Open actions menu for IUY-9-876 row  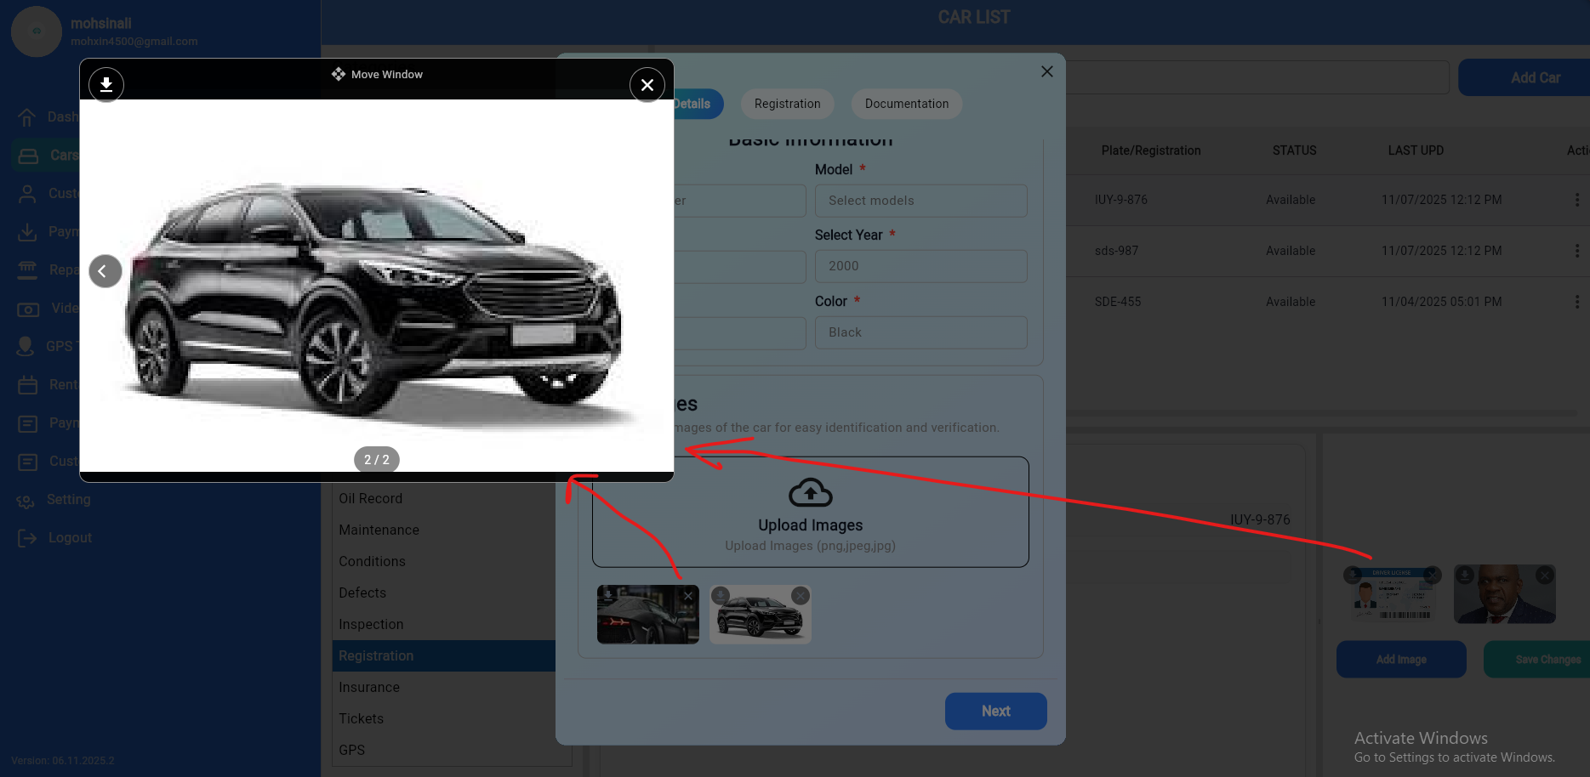(x=1576, y=200)
